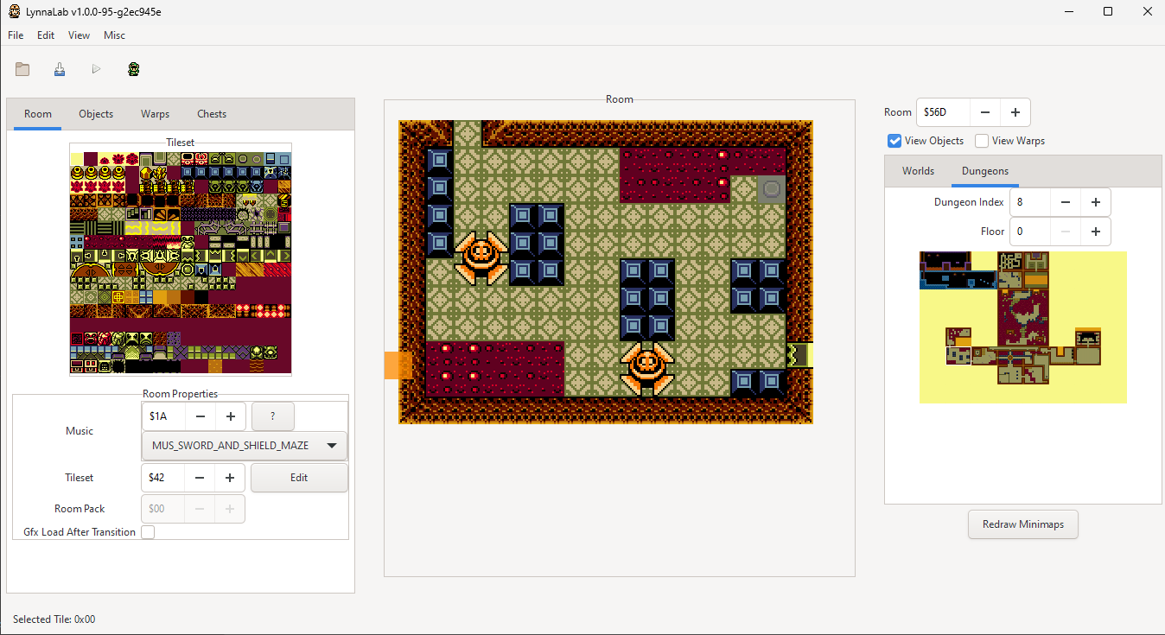
Task: Open the Edit menu
Action: point(46,35)
